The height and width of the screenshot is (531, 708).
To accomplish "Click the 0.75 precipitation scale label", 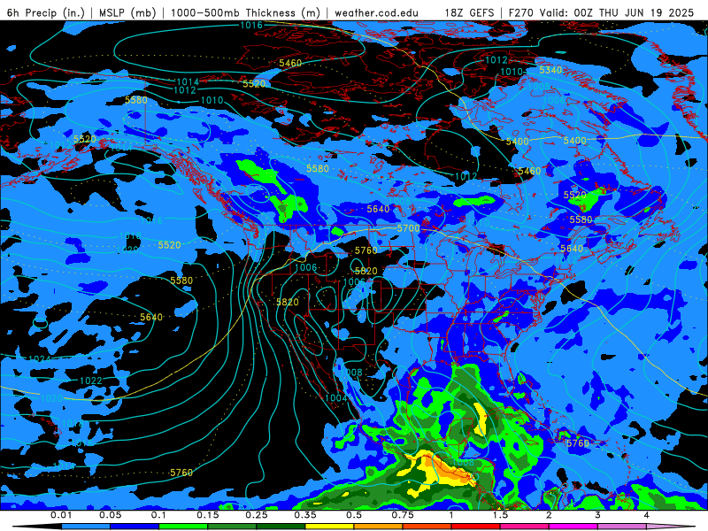I will click(x=403, y=515).
